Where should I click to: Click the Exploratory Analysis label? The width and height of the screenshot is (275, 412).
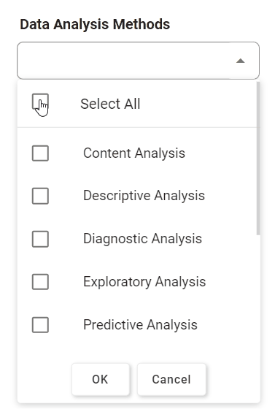(x=144, y=282)
